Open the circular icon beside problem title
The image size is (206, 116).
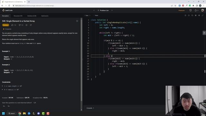(x=77, y=21)
